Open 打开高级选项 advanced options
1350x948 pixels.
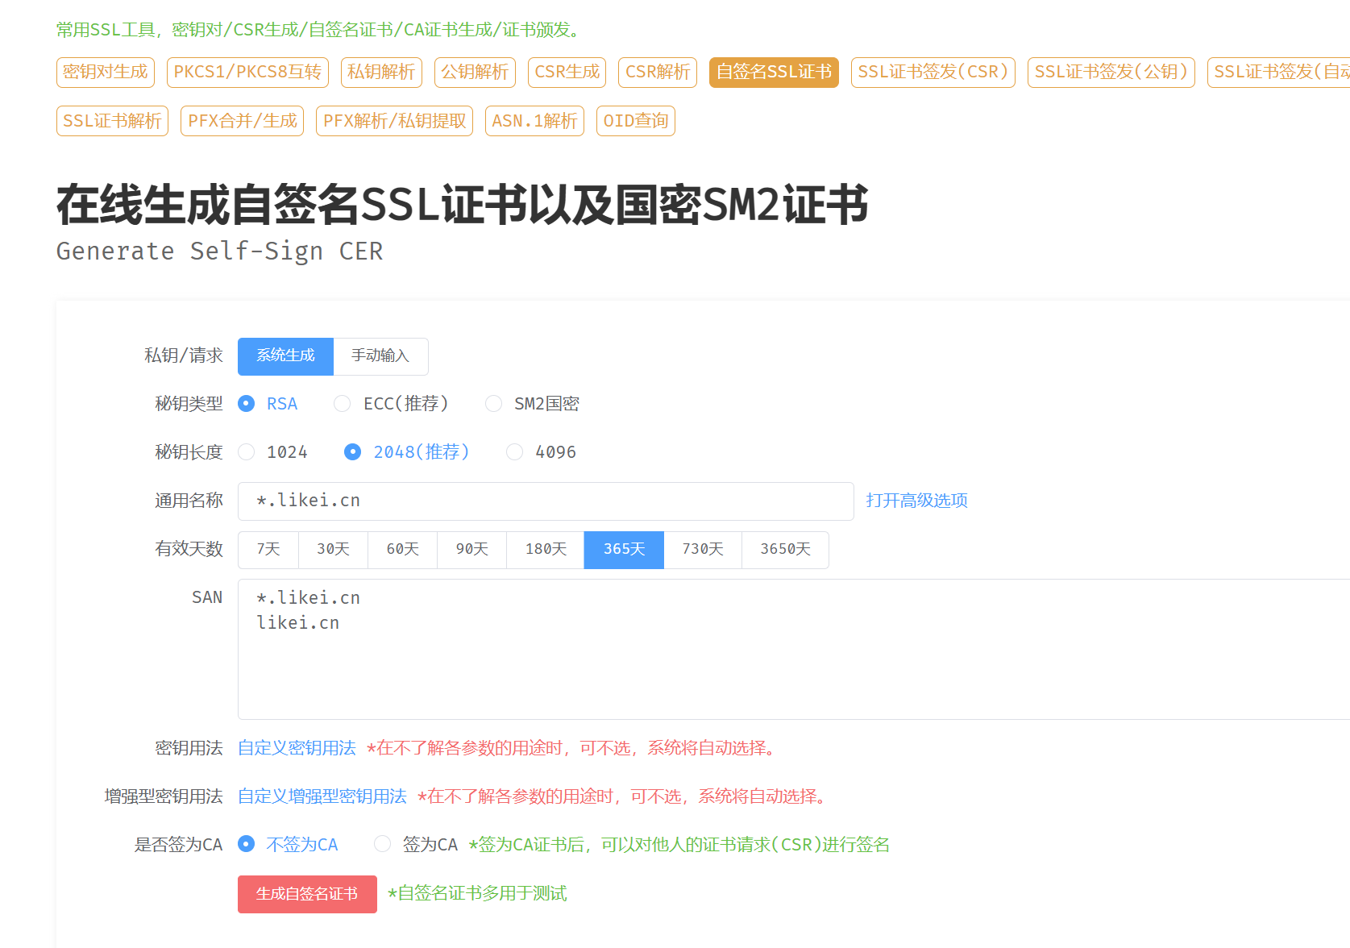pyautogui.click(x=916, y=500)
